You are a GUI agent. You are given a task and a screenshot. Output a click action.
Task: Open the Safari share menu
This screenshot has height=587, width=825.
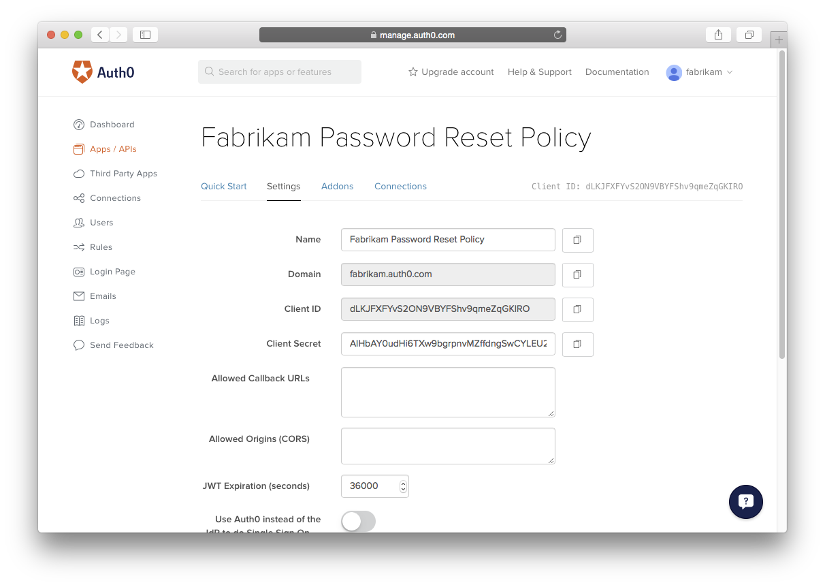click(x=718, y=35)
